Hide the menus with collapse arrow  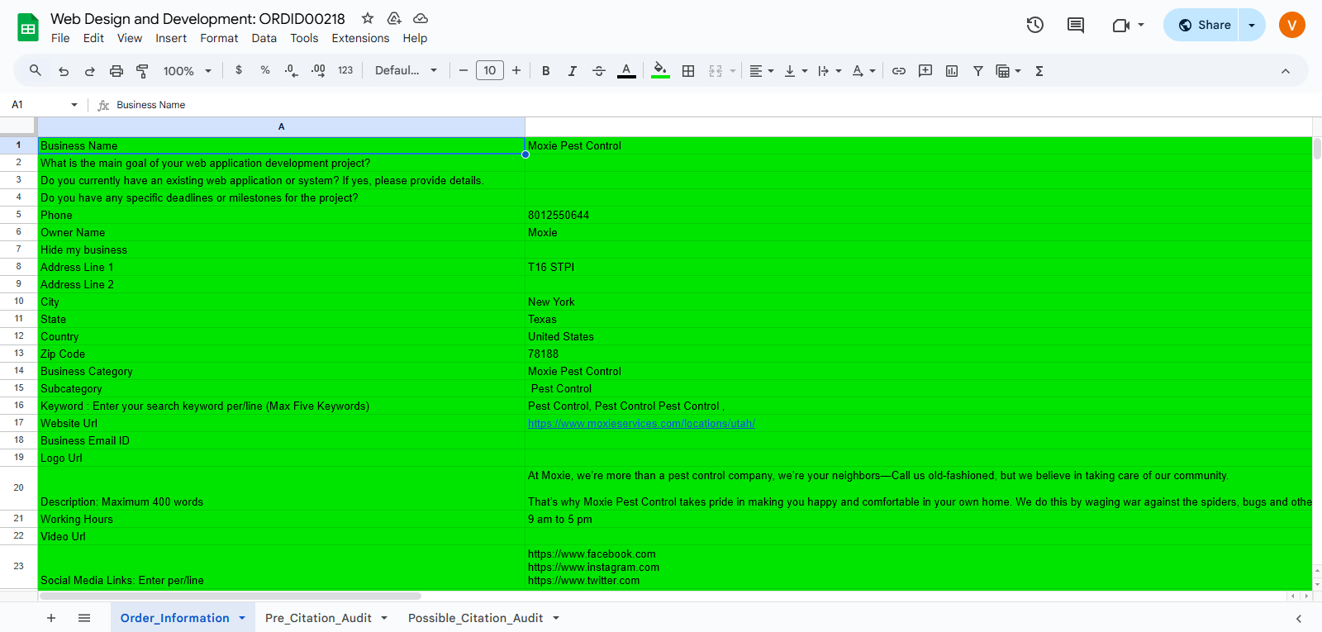point(1286,71)
